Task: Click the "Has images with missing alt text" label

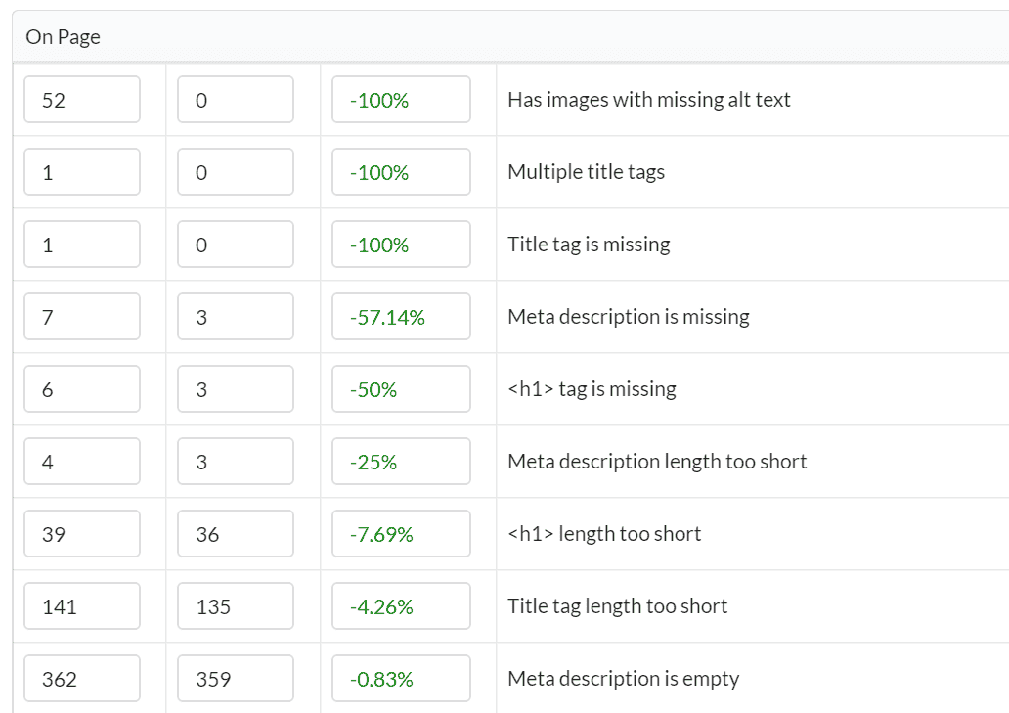Action: tap(648, 99)
